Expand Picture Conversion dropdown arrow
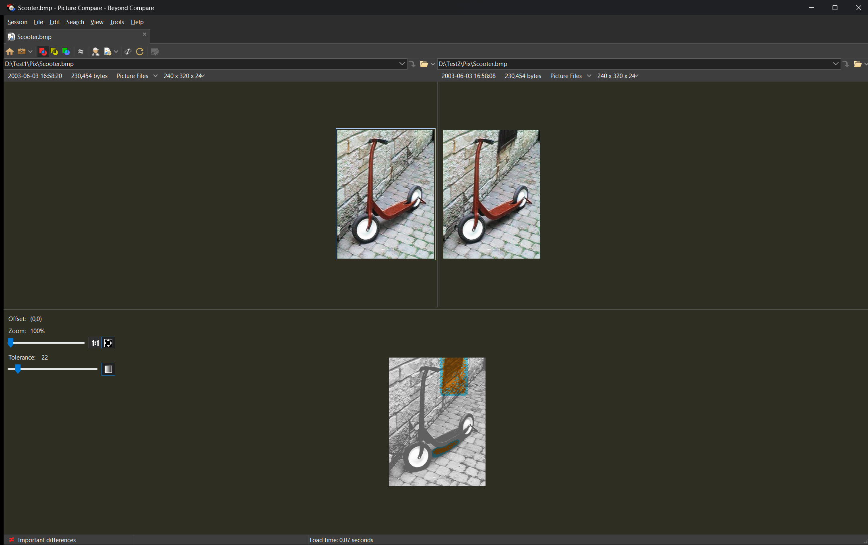 (x=116, y=51)
